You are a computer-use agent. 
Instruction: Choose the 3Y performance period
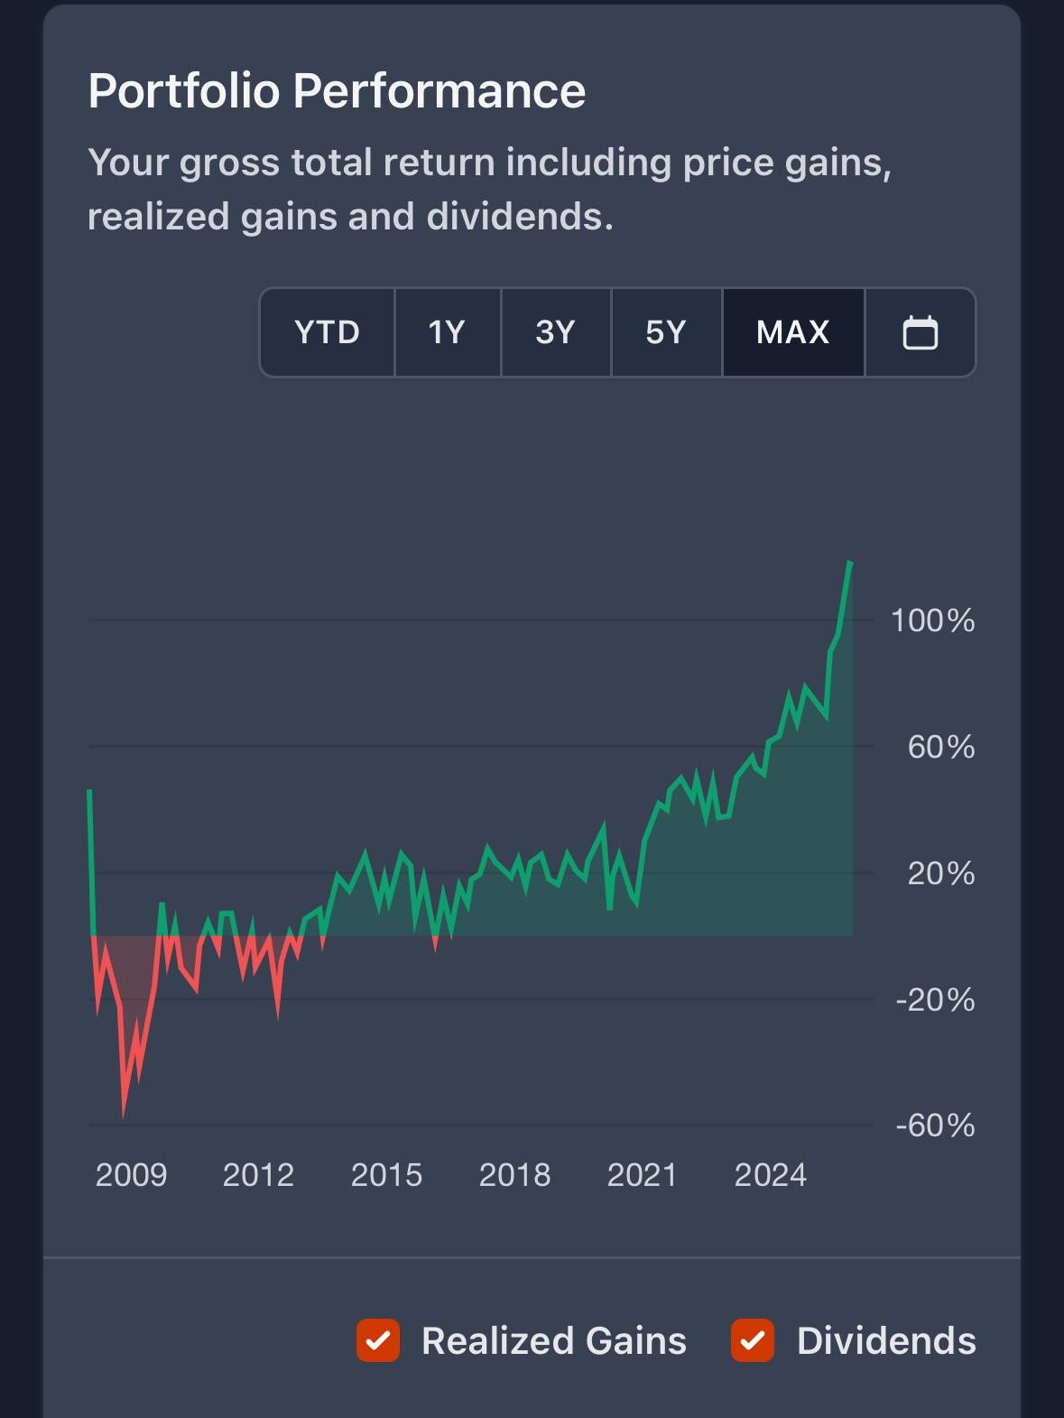coord(555,332)
